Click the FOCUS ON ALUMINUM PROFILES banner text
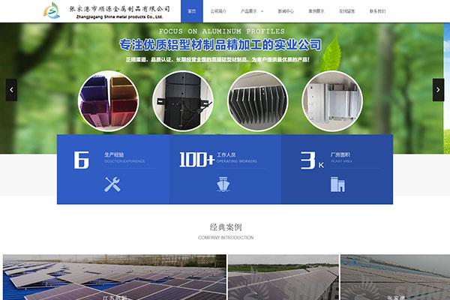Image resolution: width=450 pixels, height=300 pixels. coord(222,31)
